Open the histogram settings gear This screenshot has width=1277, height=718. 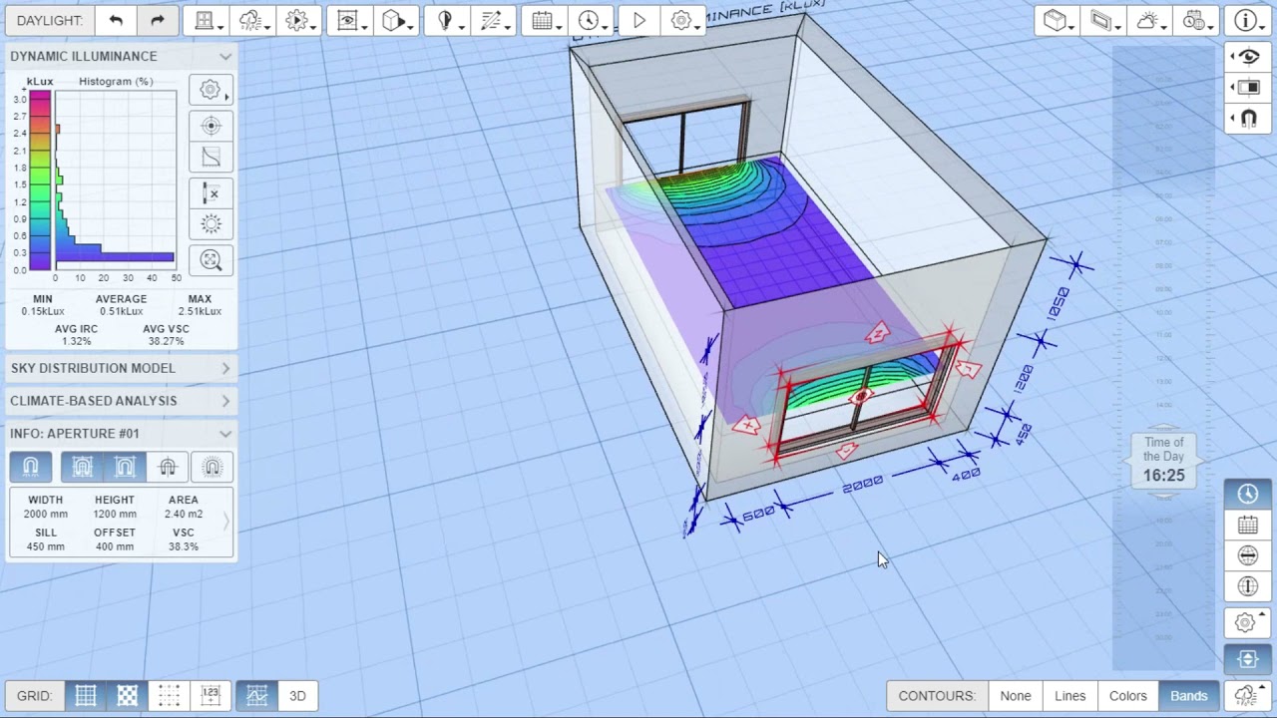(x=211, y=90)
